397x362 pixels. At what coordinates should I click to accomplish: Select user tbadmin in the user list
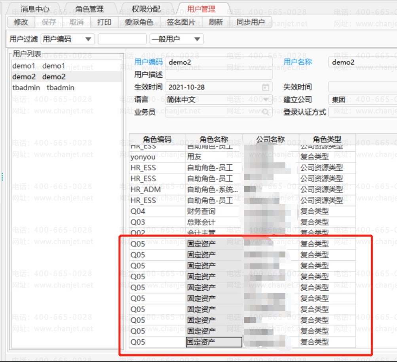coord(67,88)
